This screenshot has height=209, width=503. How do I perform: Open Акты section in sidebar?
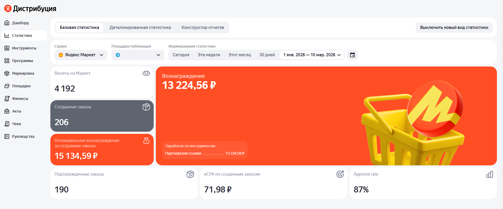[x=24, y=111]
